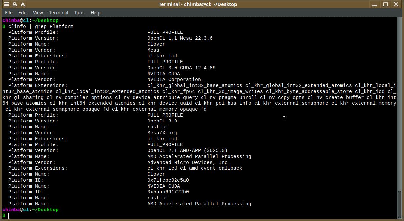Open the Help menu
Viewport: 404px width, 221px height.
pyautogui.click(x=95, y=13)
